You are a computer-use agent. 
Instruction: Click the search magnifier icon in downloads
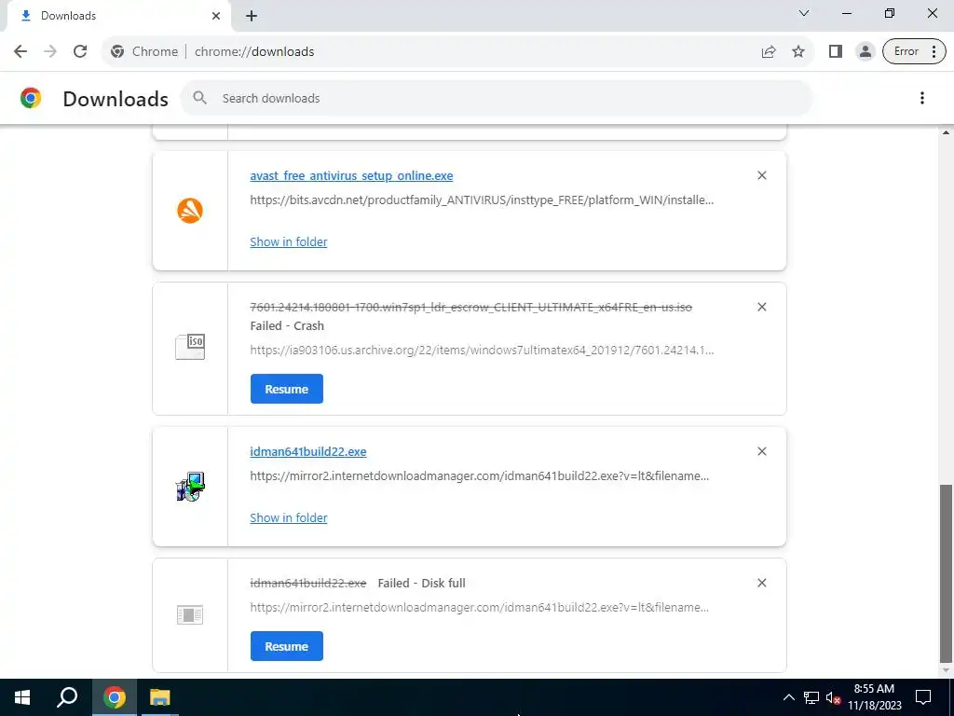(x=199, y=98)
